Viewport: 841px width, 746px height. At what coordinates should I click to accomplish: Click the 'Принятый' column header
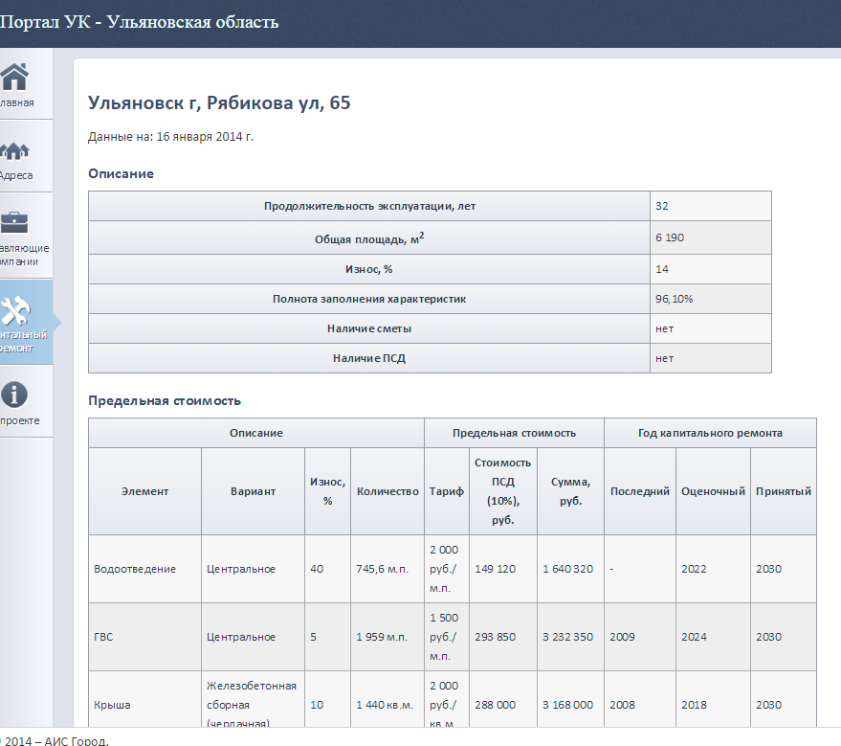(x=783, y=491)
